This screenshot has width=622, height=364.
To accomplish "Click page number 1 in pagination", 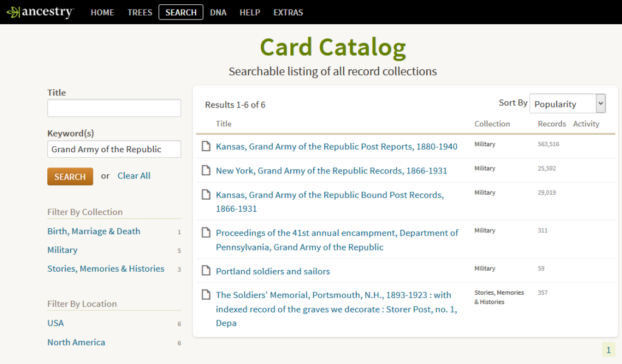I will click(609, 349).
